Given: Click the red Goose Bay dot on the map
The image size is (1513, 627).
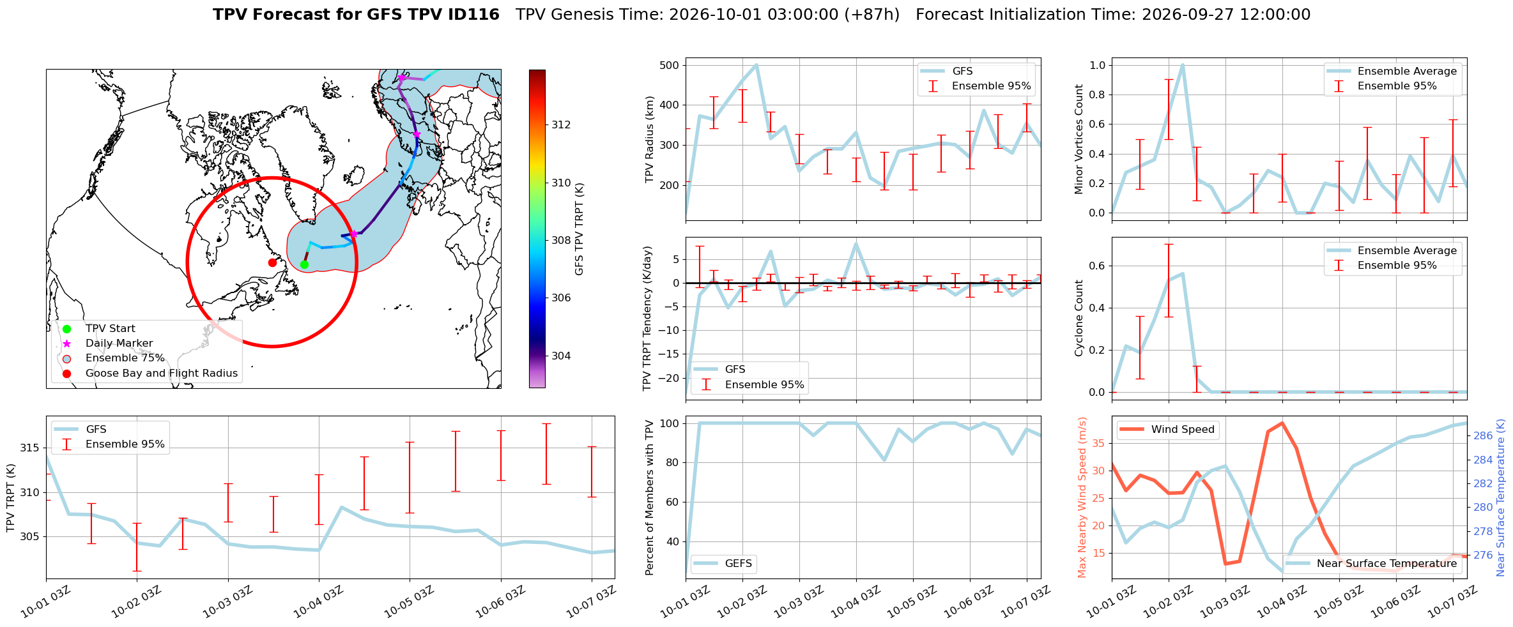Looking at the screenshot, I should [272, 262].
